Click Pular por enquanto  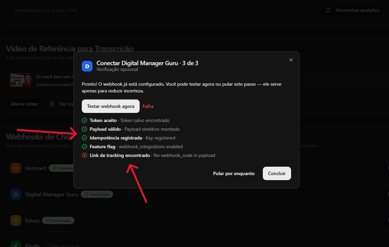click(x=234, y=173)
